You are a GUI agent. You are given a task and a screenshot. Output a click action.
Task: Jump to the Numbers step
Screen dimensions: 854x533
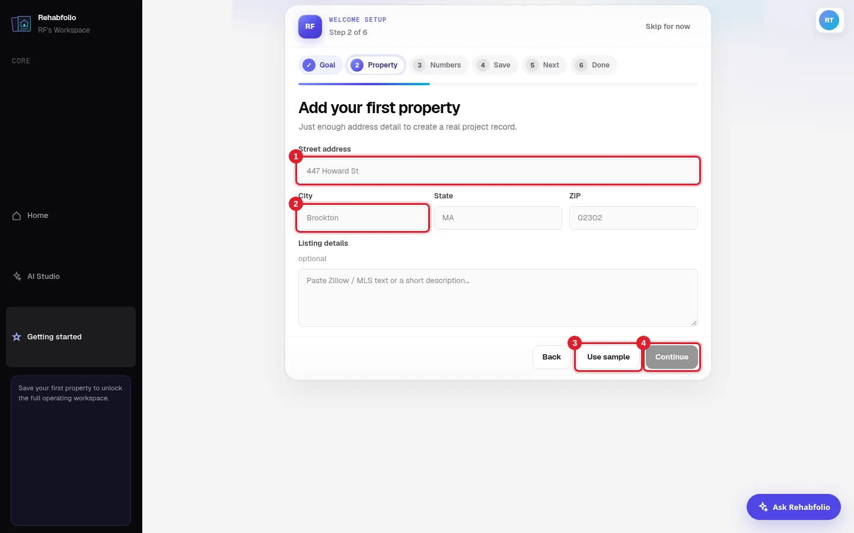click(439, 65)
